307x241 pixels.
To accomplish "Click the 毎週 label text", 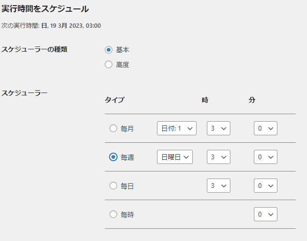I will [x=127, y=157].
